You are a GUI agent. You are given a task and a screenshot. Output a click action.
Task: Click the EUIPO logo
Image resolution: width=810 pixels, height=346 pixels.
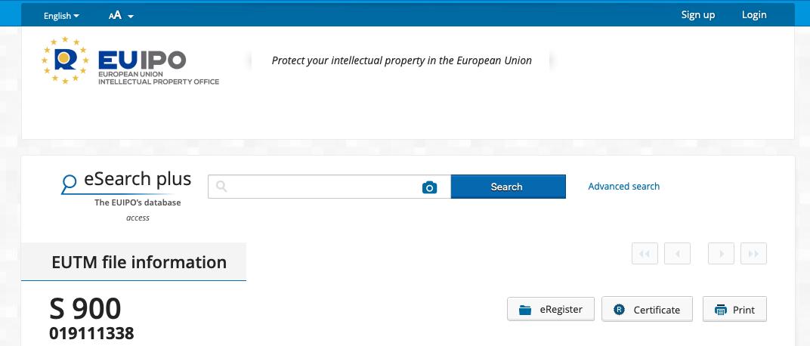point(130,61)
